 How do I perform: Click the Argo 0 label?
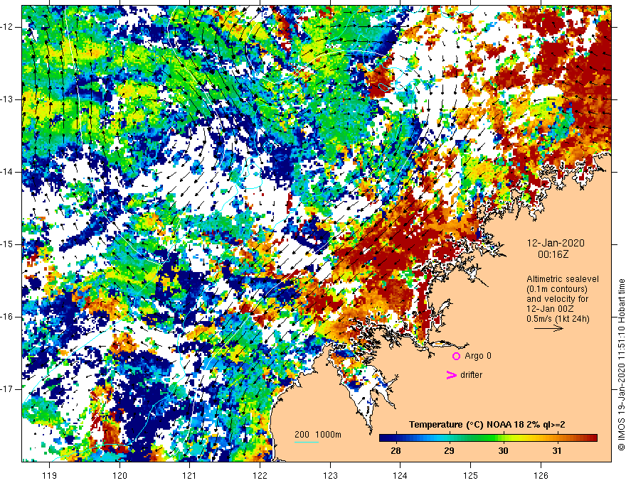click(x=478, y=355)
